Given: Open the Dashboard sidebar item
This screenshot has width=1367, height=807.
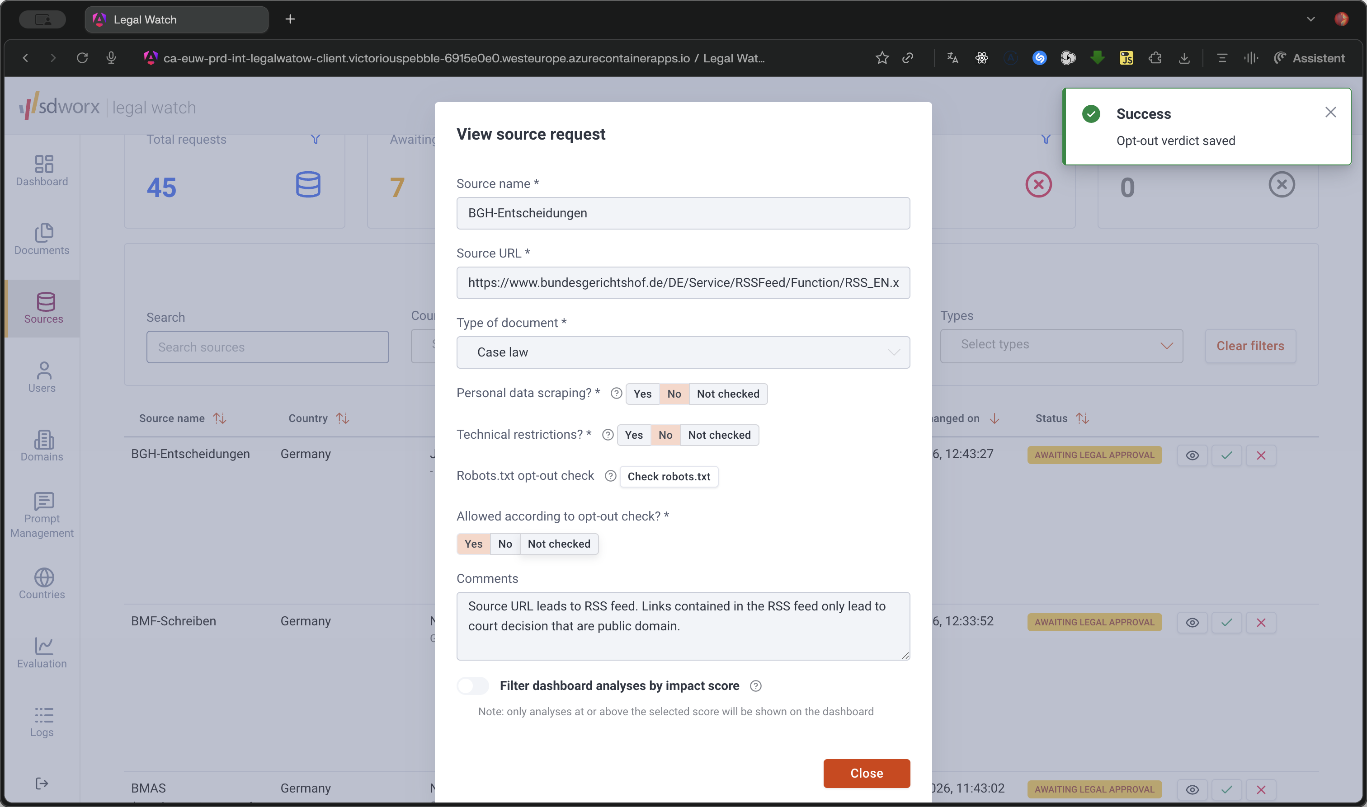Looking at the screenshot, I should coord(42,171).
